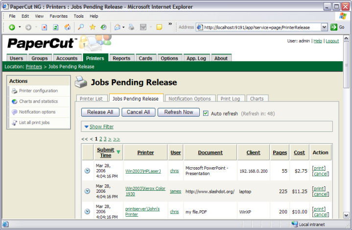Go to the Home page icon

(68, 27)
